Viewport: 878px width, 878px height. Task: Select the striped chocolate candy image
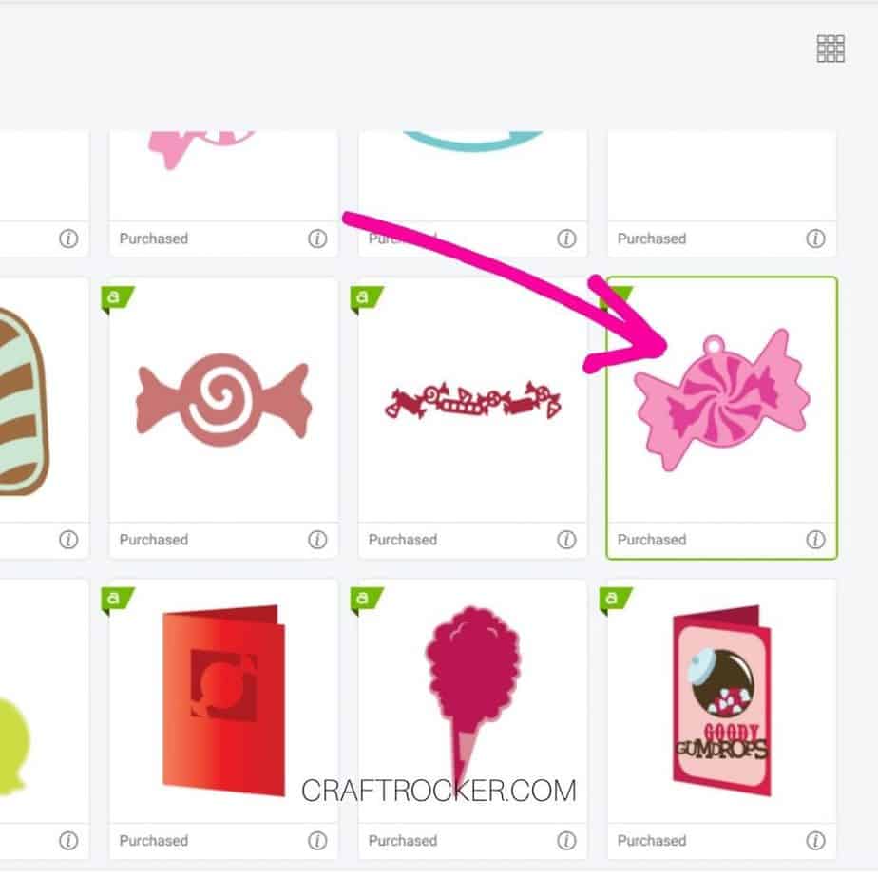click(23, 400)
